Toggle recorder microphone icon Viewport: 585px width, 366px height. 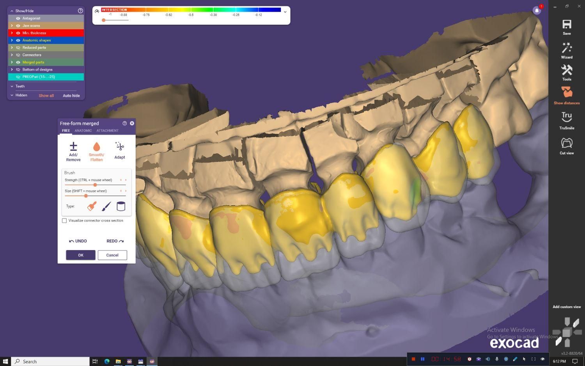tap(497, 359)
